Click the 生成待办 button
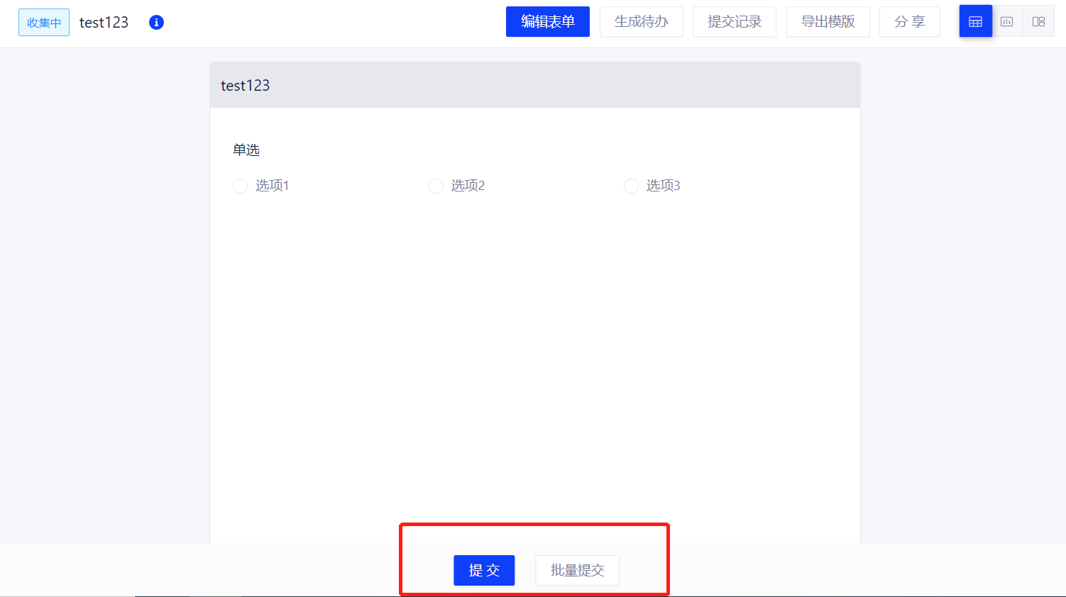Screen dimensions: 1066x597 641,22
